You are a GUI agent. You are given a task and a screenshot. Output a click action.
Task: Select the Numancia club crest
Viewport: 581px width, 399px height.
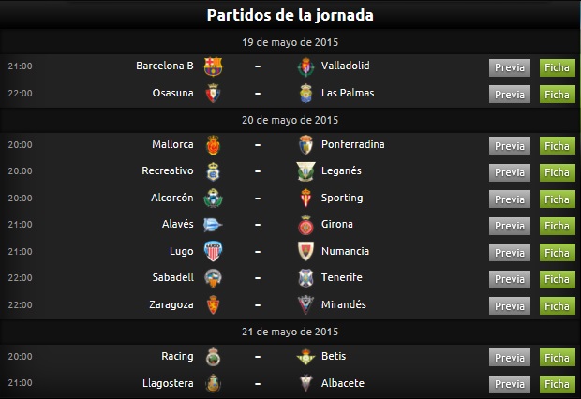(x=305, y=251)
